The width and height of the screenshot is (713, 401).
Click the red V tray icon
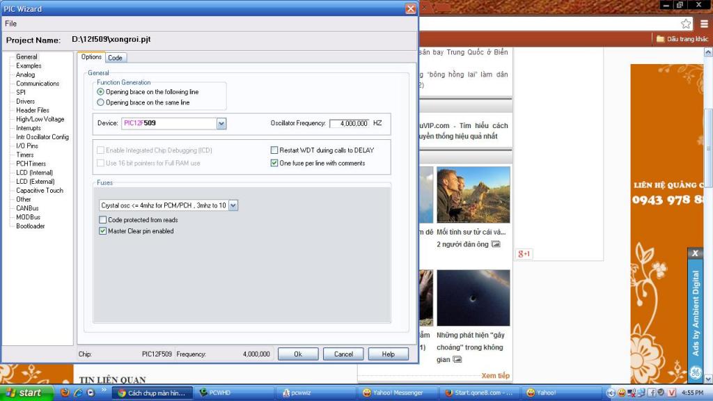672,393
